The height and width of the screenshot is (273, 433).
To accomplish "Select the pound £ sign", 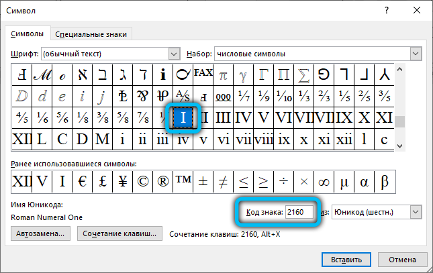I will coord(102,180).
